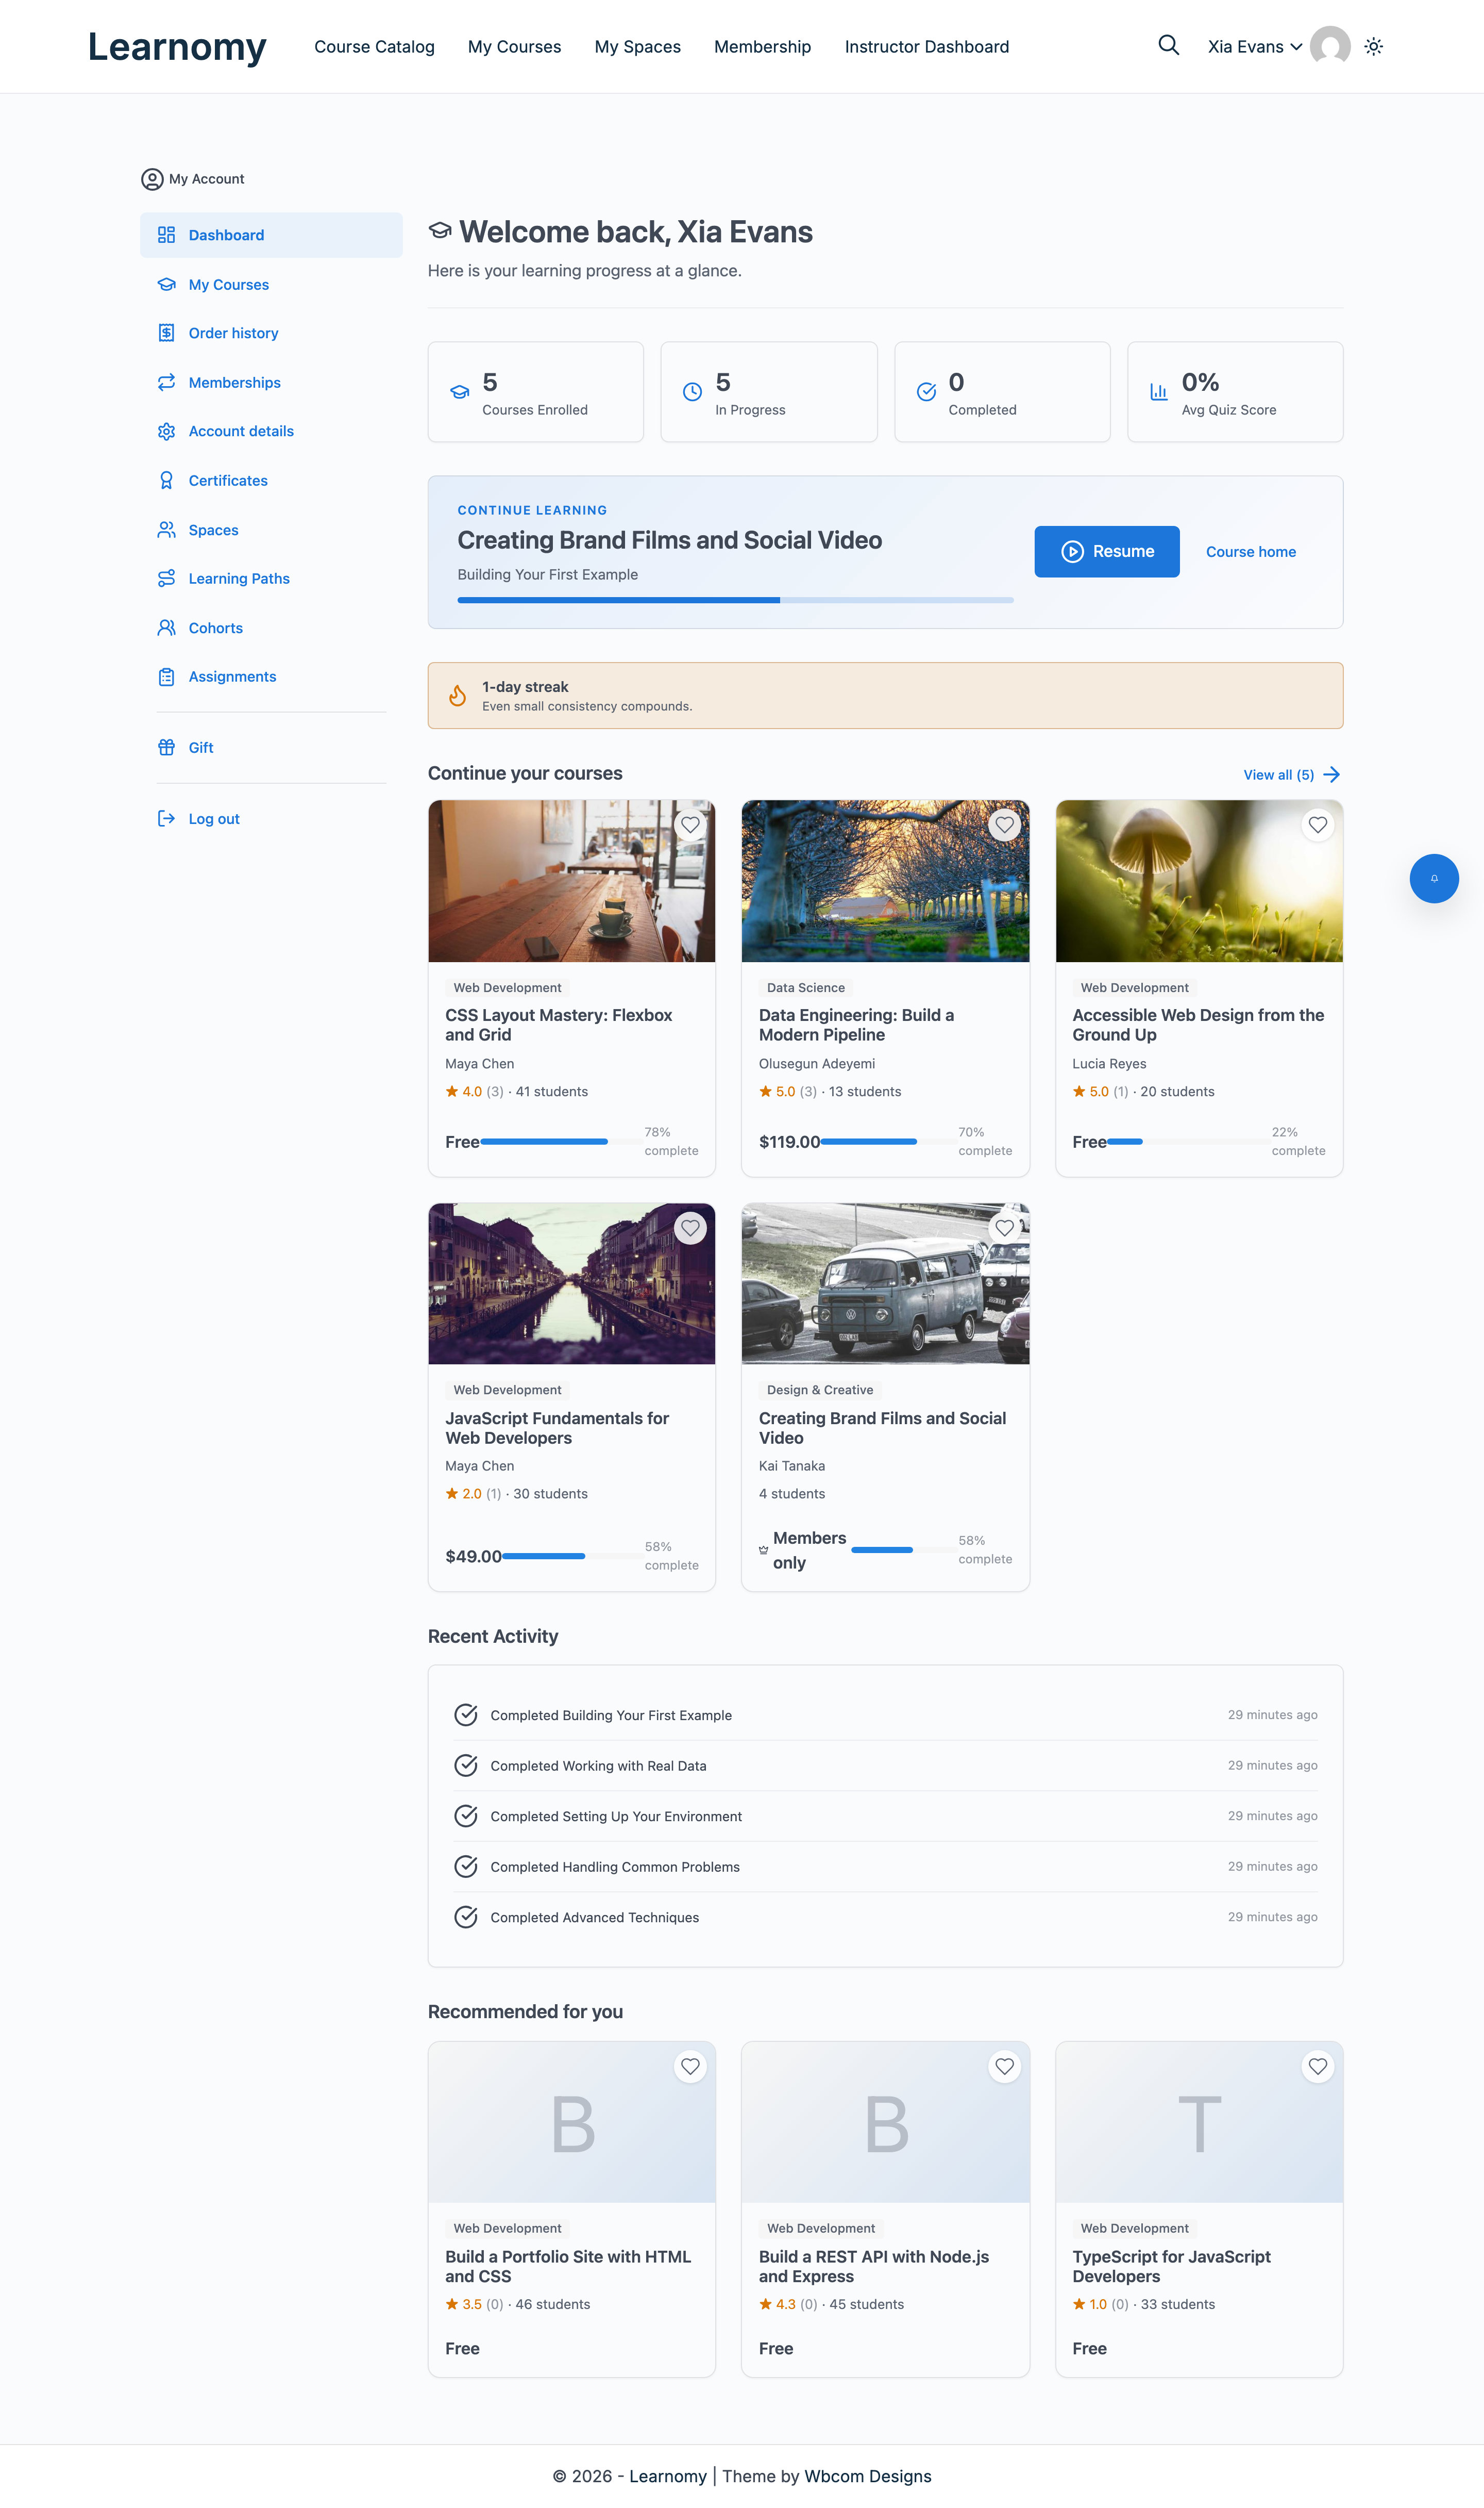The height and width of the screenshot is (2508, 1484).
Task: Click the Account details gear icon
Action: 166,431
